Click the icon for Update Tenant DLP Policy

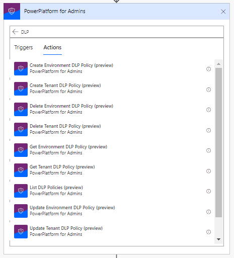21,231
